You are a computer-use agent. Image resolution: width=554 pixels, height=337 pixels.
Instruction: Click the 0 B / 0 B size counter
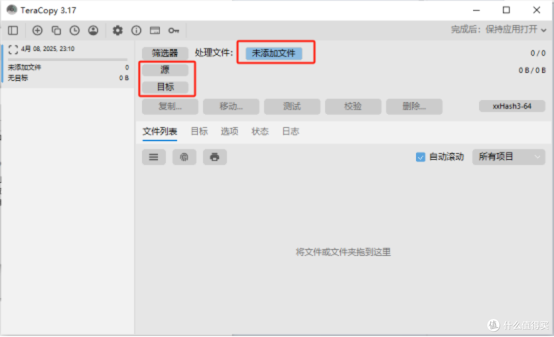[x=532, y=70]
